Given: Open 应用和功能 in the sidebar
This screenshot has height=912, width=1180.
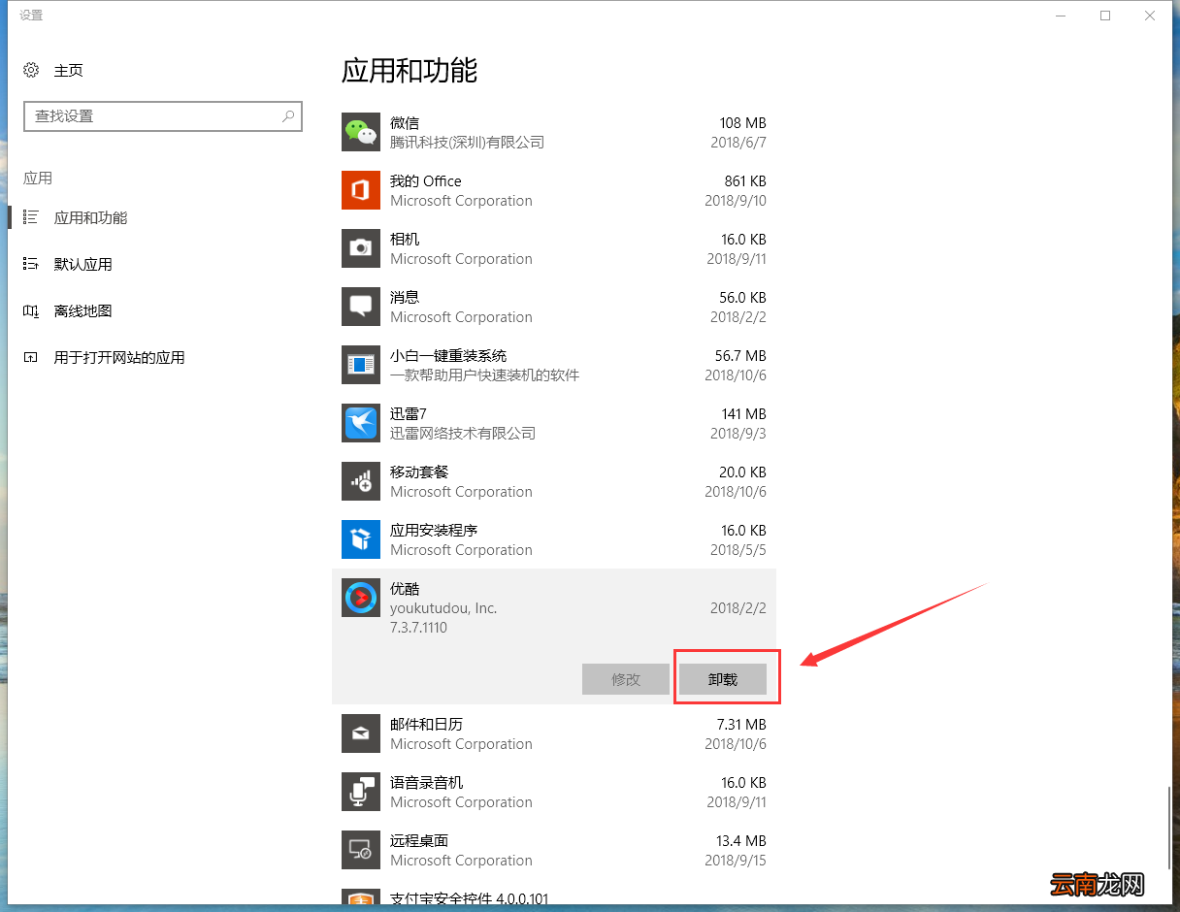Looking at the screenshot, I should (x=90, y=218).
